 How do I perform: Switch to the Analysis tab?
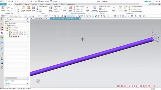pos(34,4)
